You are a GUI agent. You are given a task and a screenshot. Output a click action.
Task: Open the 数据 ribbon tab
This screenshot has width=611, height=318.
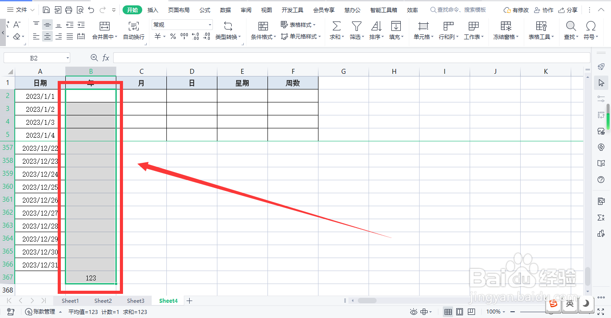click(x=225, y=10)
